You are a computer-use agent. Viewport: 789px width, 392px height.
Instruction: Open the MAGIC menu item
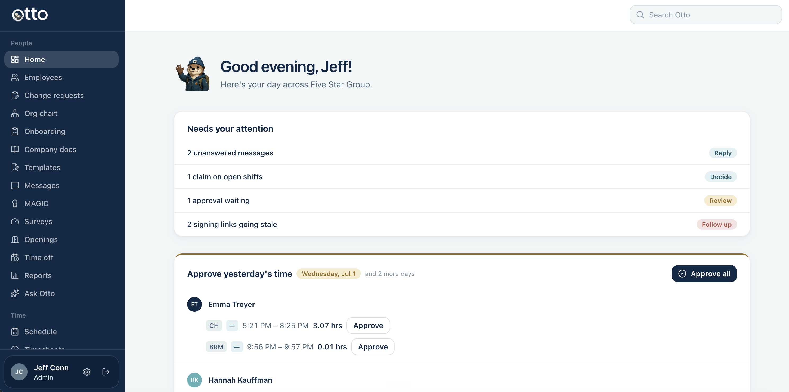coord(61,204)
